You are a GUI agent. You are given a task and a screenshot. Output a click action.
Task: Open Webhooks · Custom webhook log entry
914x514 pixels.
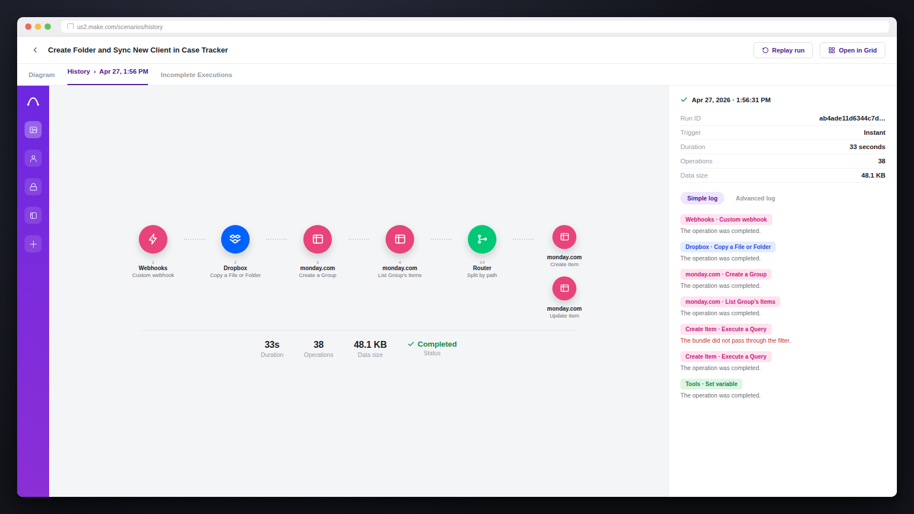[x=726, y=219]
